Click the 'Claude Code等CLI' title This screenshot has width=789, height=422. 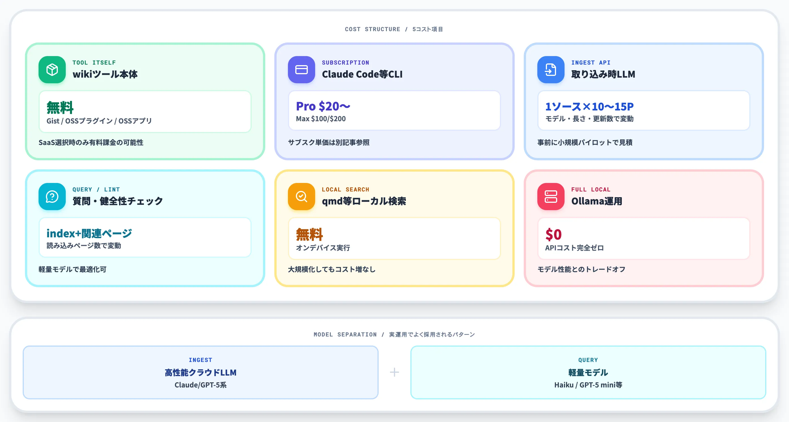point(362,74)
